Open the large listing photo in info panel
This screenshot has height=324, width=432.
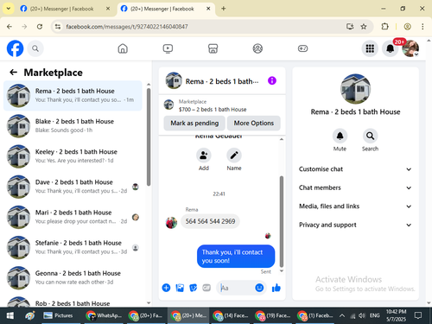pyautogui.click(x=355, y=89)
